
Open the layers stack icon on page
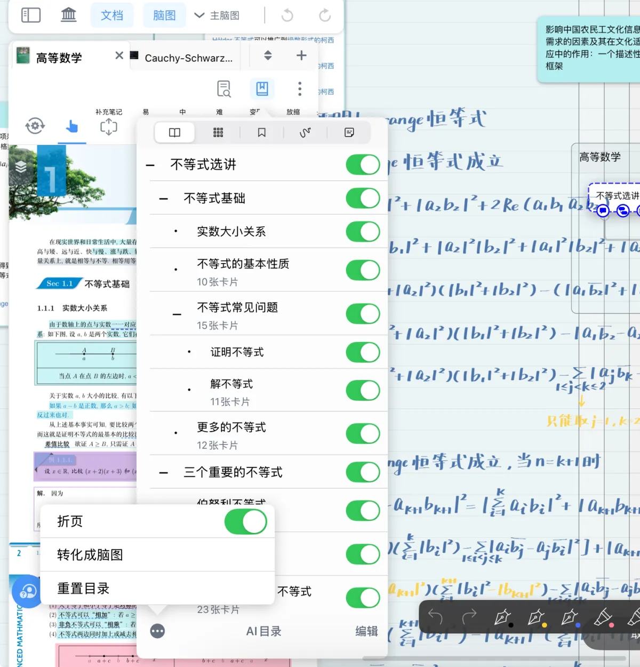coord(21,166)
